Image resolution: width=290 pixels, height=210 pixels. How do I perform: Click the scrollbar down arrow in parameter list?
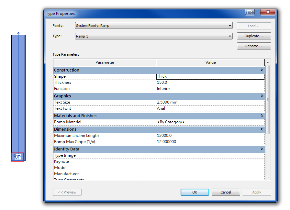(x=268, y=177)
